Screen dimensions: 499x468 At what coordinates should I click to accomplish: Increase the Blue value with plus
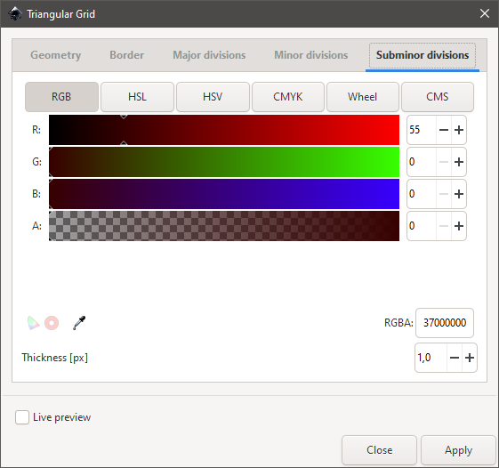click(x=459, y=194)
